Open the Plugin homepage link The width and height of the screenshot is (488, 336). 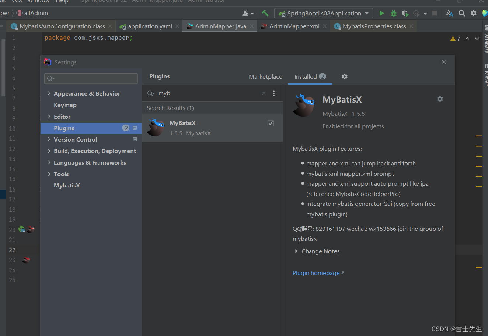point(318,273)
